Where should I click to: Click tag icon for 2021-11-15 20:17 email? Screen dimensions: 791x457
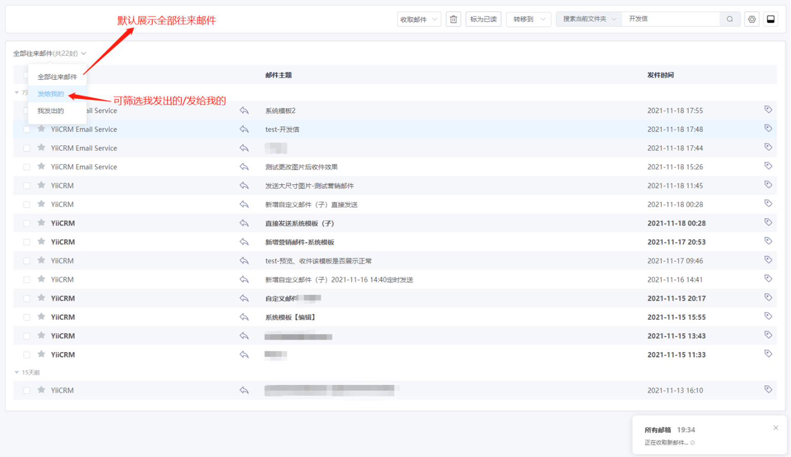pyautogui.click(x=768, y=297)
